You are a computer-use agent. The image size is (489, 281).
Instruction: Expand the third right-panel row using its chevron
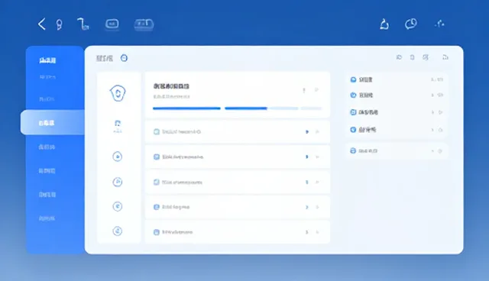click(432, 112)
